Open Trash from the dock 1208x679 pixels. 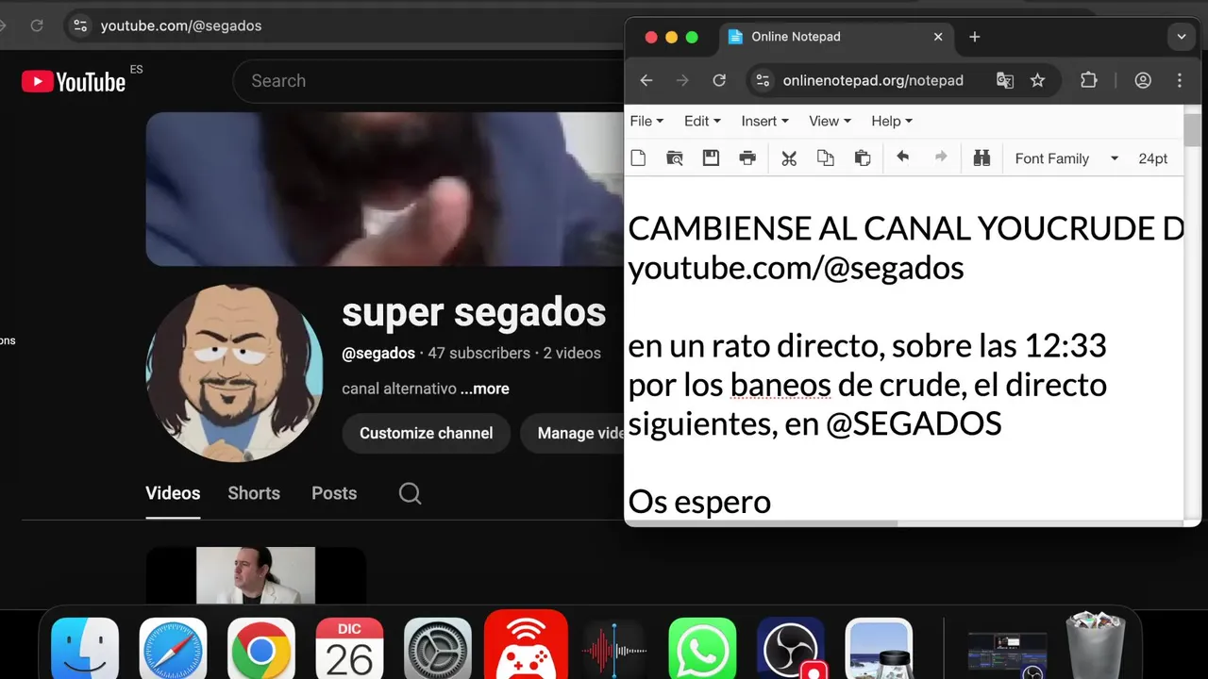click(1096, 649)
